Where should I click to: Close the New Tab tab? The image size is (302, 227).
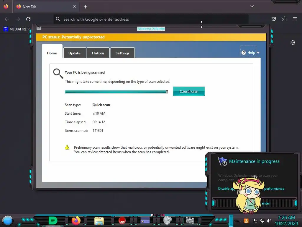tap(74, 7)
